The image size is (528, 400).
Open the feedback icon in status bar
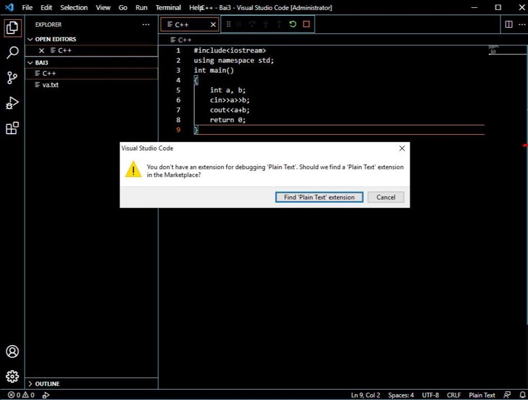(507, 395)
